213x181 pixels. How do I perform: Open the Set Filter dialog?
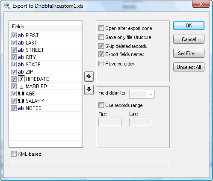coord(189,53)
